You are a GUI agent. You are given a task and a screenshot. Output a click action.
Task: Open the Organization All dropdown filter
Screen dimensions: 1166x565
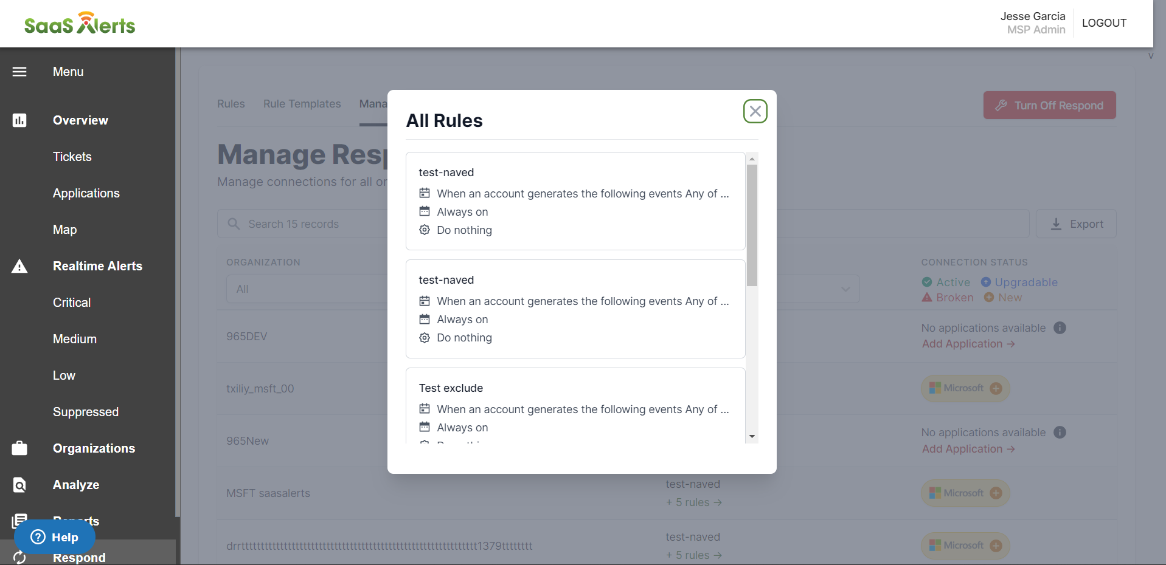pyautogui.click(x=307, y=289)
